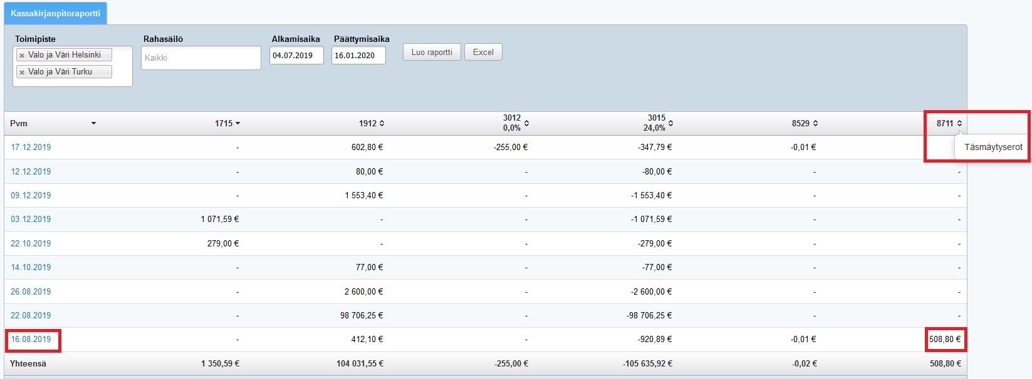This screenshot has height=379, width=1032.
Task: Click the 508,80 € value on 16.08.2019 row
Action: 945,340
